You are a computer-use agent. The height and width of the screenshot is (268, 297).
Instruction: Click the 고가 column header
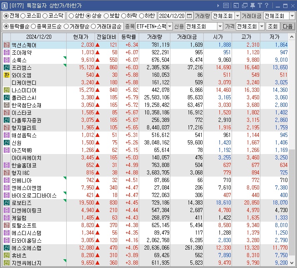(246, 37)
